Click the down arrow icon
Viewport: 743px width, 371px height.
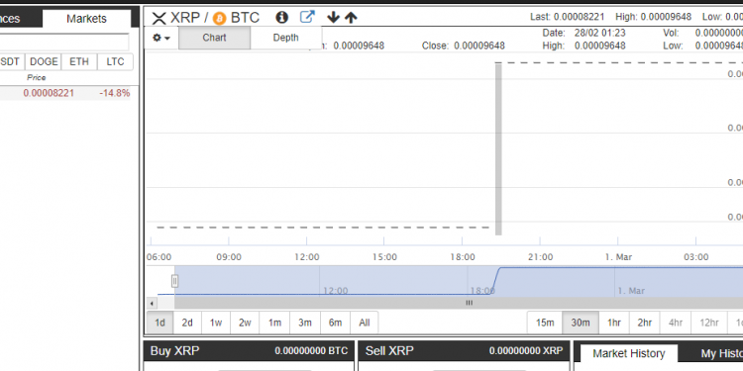pos(333,18)
